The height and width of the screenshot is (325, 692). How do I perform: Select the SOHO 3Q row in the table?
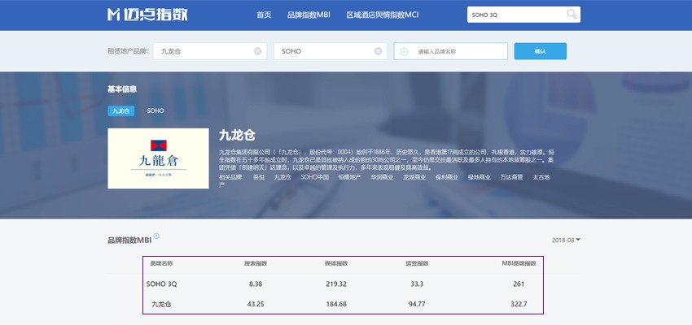[x=342, y=284]
